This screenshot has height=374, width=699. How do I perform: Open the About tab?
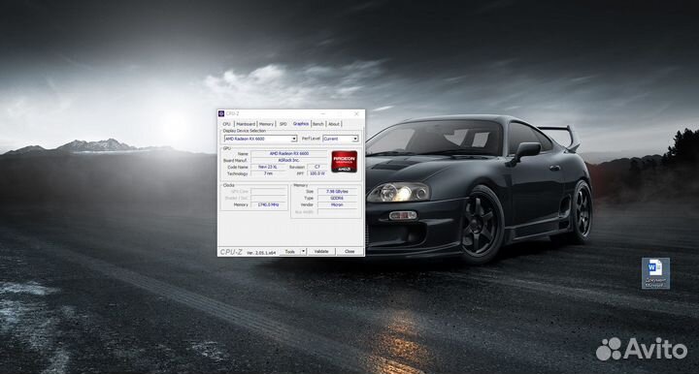pyautogui.click(x=334, y=124)
